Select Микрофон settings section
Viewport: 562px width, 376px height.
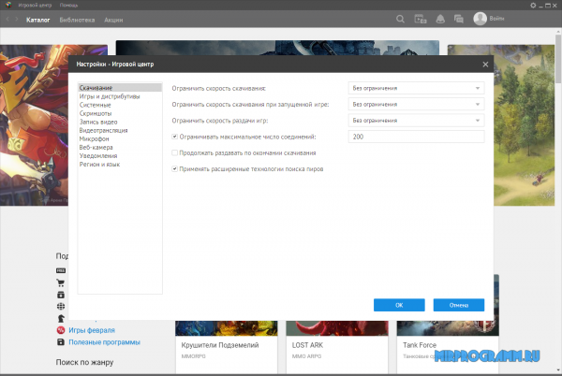tap(120, 138)
